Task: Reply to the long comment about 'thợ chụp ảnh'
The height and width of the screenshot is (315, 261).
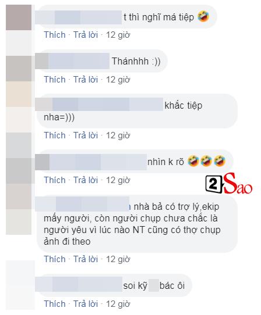Action: click(x=86, y=259)
